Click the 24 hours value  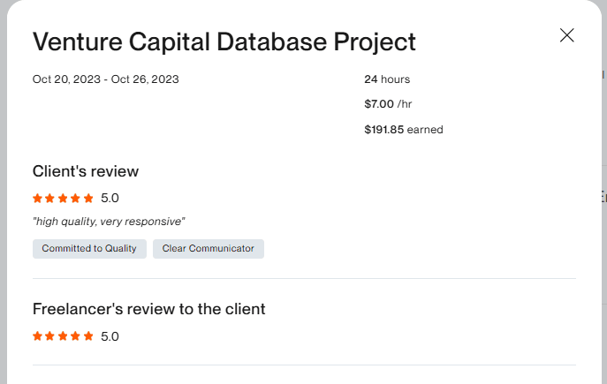387,79
